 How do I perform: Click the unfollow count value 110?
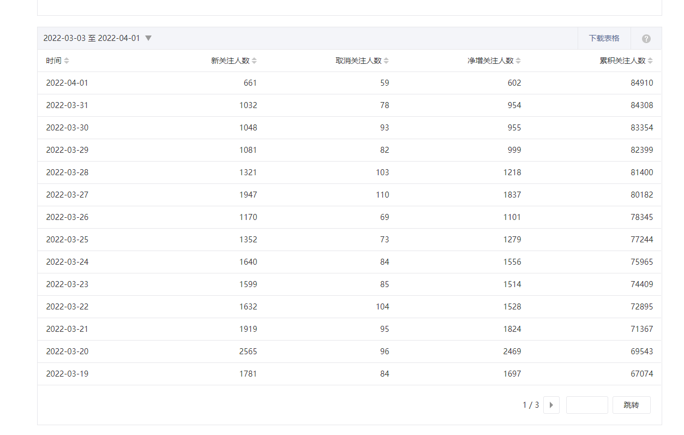[382, 195]
